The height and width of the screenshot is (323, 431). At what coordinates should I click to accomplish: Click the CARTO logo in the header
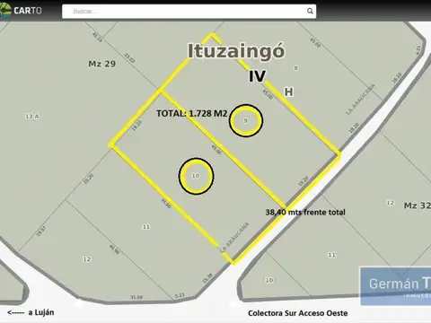(x=21, y=11)
